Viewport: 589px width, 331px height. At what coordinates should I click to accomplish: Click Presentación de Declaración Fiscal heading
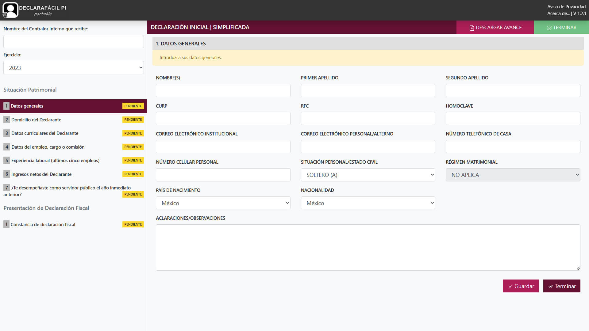[x=46, y=208]
